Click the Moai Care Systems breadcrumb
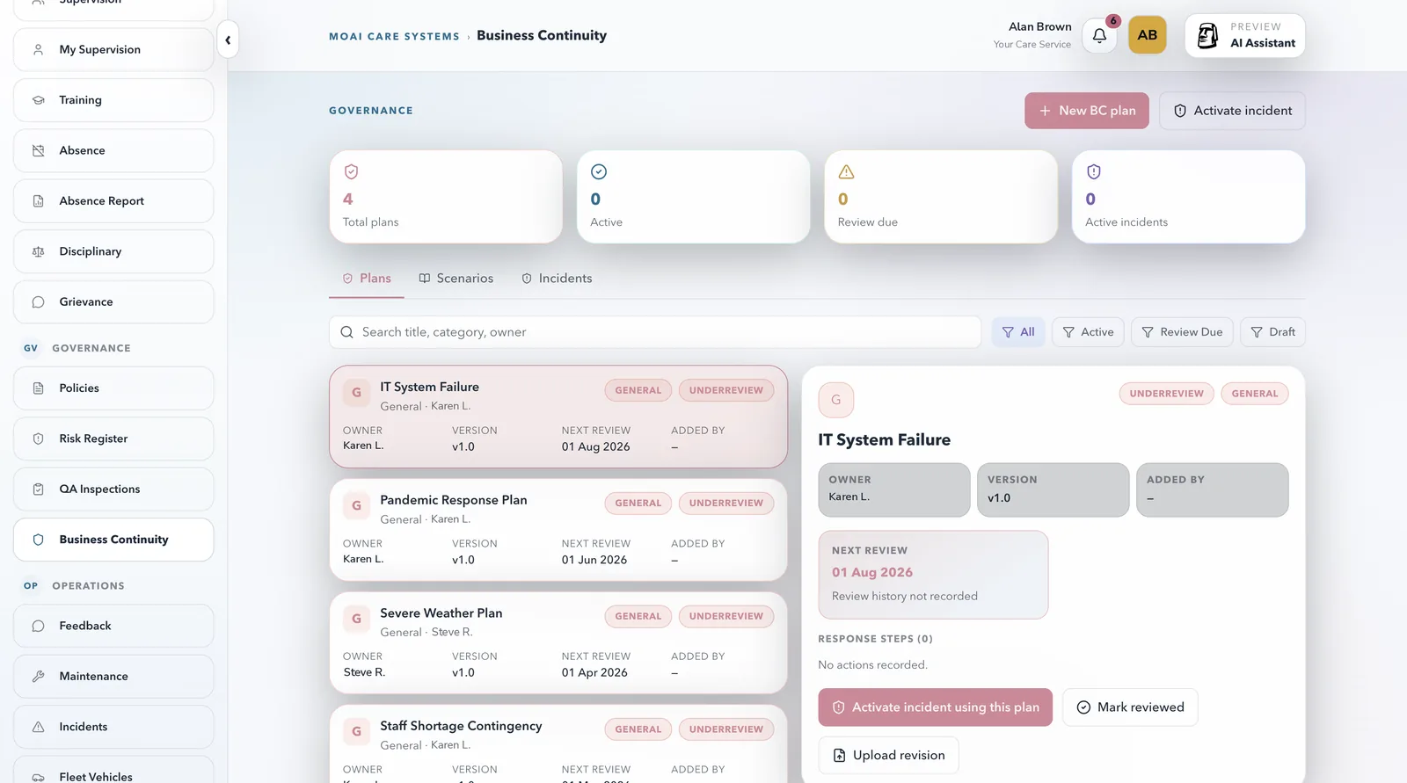The image size is (1407, 783). pos(394,37)
